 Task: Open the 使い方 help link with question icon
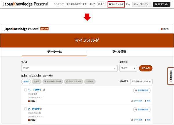pyautogui.click(x=165, y=29)
